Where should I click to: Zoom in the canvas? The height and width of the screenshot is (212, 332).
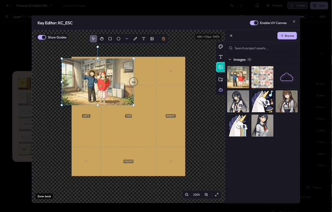tap(206, 195)
